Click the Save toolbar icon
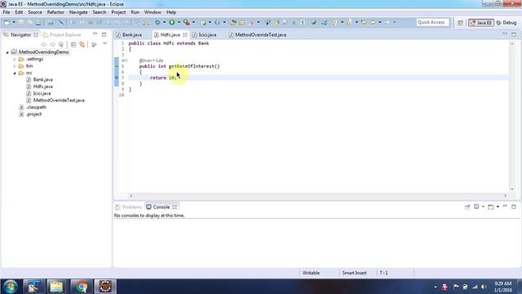The image size is (522, 294). pos(21,22)
